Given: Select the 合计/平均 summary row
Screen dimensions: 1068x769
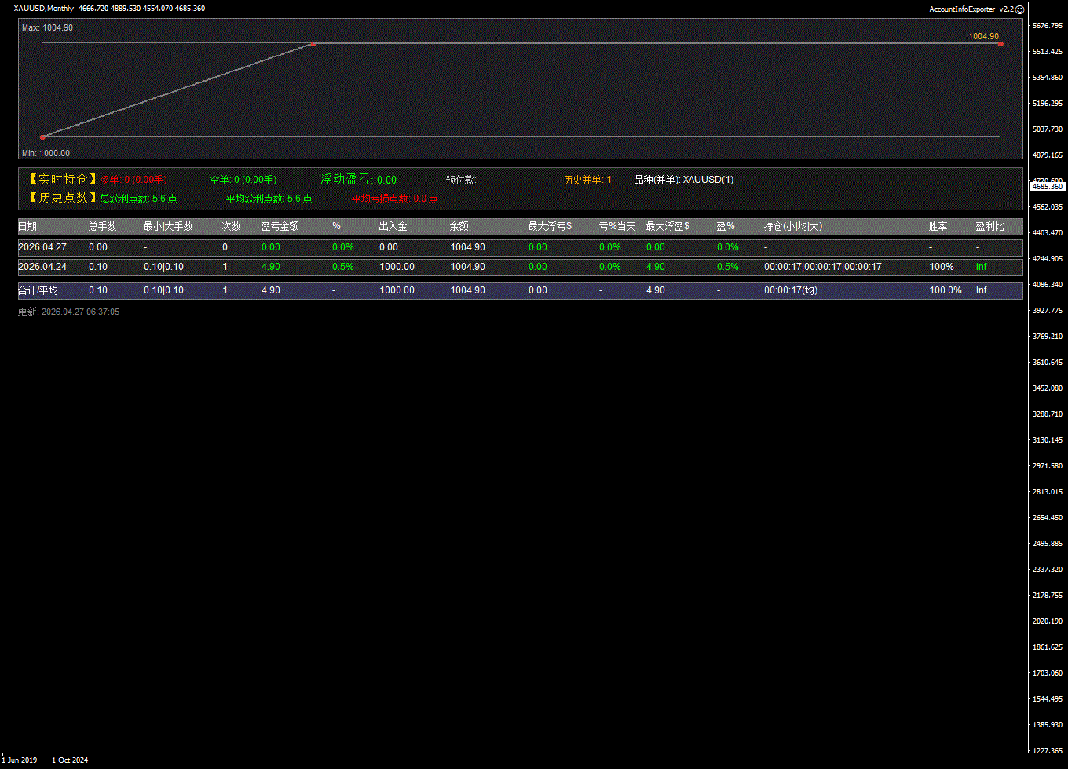Looking at the screenshot, I should (x=38, y=290).
